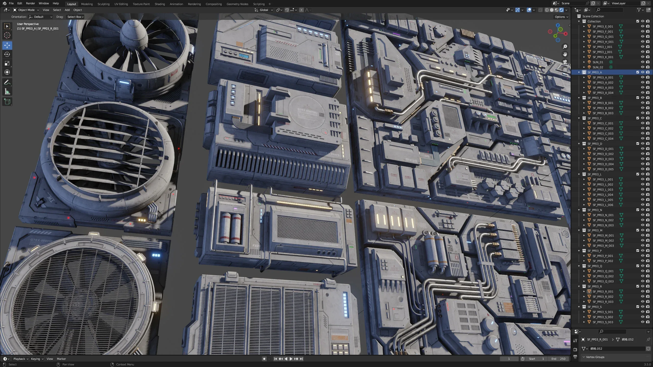Open the Render menu
This screenshot has width=653, height=367.
(30, 3)
